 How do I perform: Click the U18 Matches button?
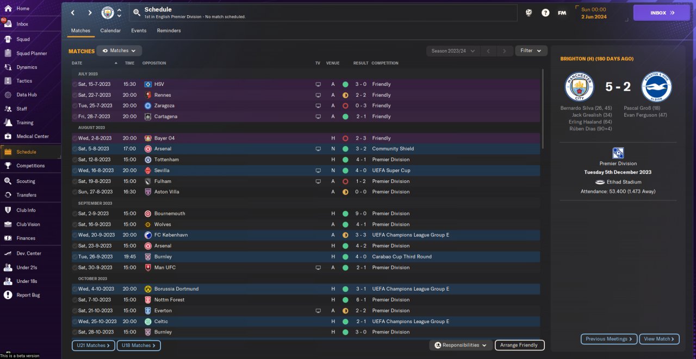click(x=139, y=345)
